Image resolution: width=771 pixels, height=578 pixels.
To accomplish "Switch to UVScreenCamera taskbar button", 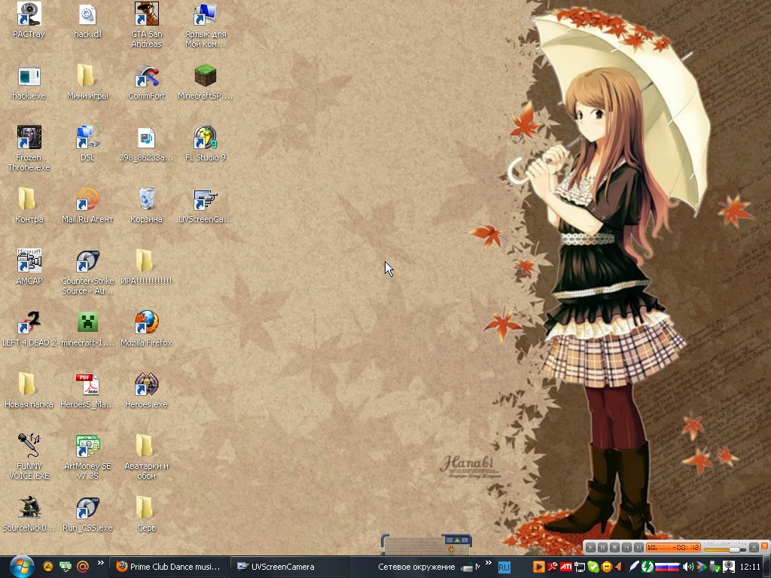I will tap(289, 567).
